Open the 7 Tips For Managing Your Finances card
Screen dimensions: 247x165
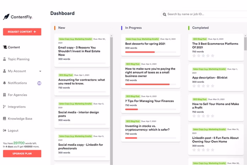(x=150, y=102)
